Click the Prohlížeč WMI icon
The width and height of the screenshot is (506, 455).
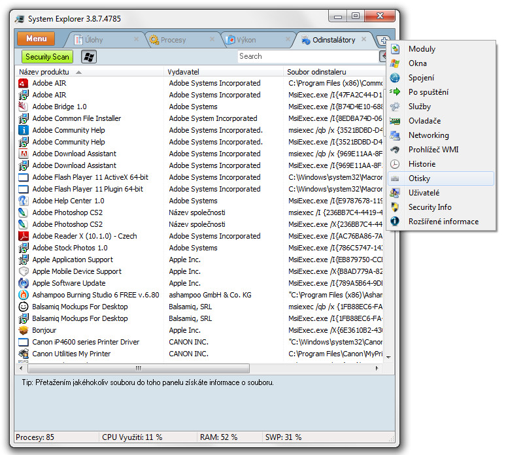[x=395, y=150]
